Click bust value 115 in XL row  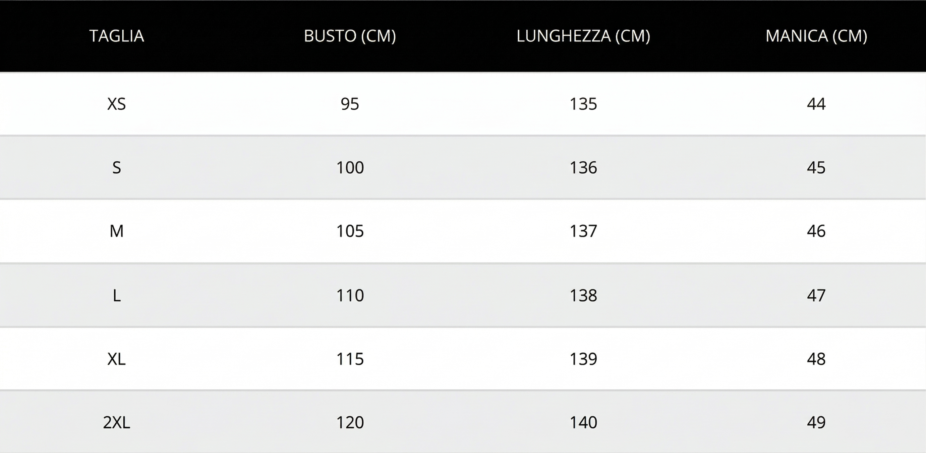(350, 359)
